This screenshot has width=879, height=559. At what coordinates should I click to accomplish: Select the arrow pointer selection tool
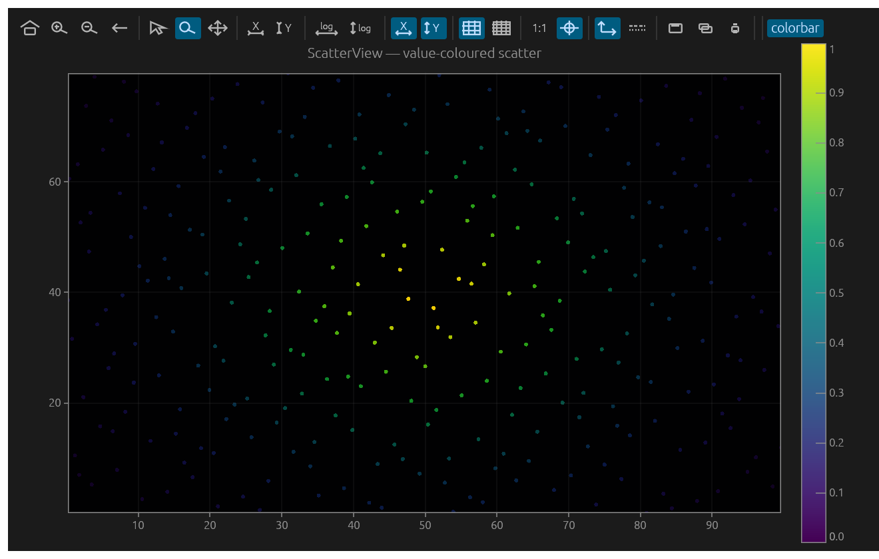pyautogui.click(x=157, y=28)
